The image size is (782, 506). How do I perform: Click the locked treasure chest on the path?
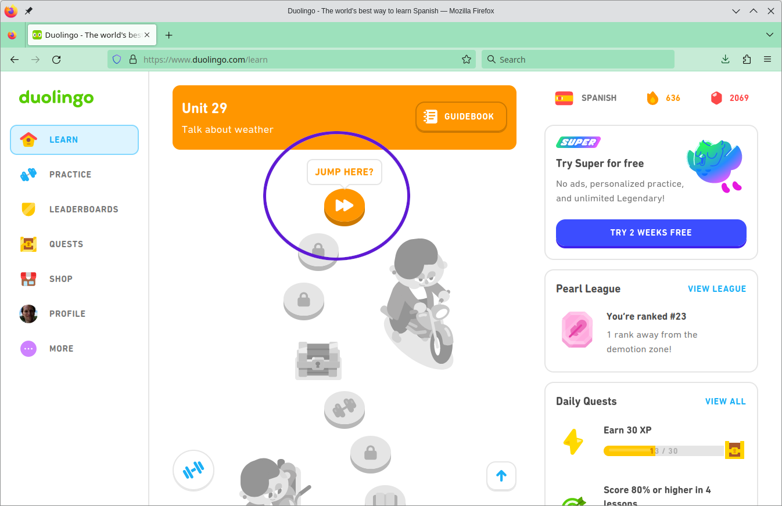tap(318, 360)
